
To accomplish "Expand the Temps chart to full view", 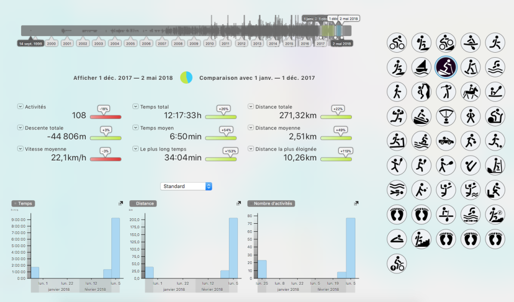I will [x=120, y=203].
